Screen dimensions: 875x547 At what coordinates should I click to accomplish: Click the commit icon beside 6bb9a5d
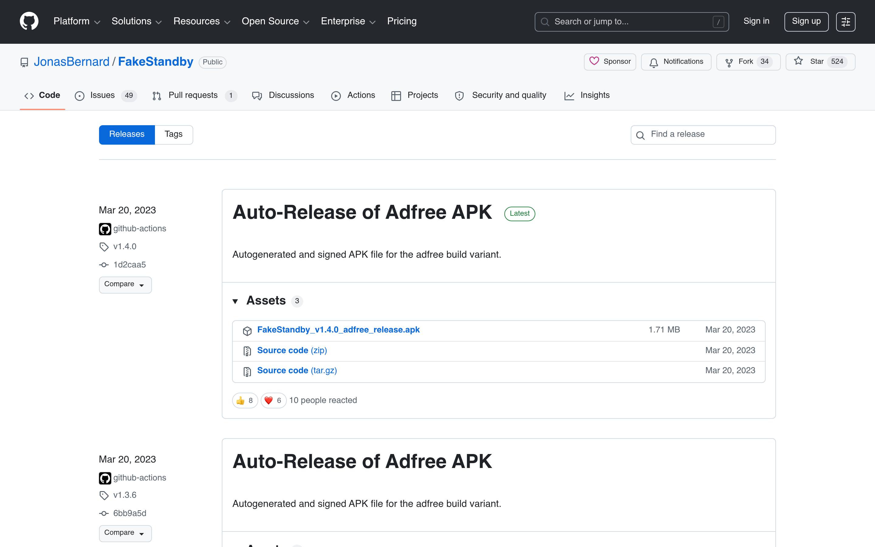[x=104, y=513]
